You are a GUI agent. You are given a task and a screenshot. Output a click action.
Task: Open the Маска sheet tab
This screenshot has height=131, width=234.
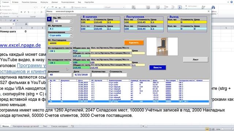[5, 126]
